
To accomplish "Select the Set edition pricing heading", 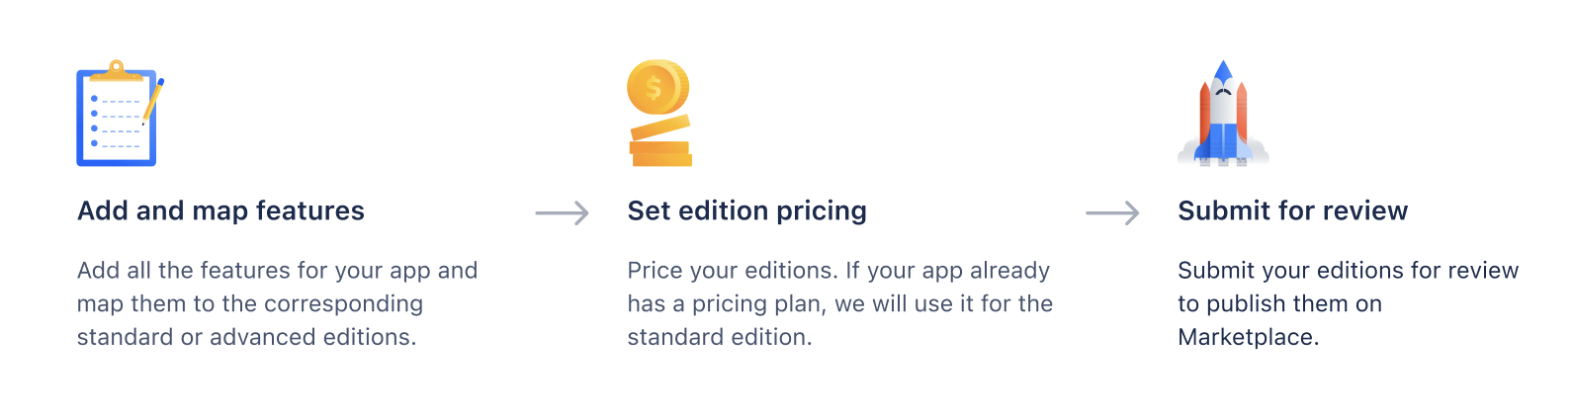I will (746, 210).
